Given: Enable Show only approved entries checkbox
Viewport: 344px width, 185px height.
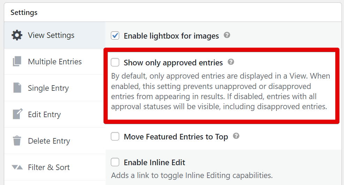Looking at the screenshot, I should [115, 63].
